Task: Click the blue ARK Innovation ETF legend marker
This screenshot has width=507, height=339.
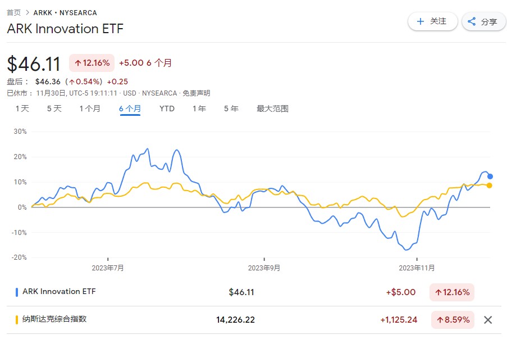Action: click(17, 292)
